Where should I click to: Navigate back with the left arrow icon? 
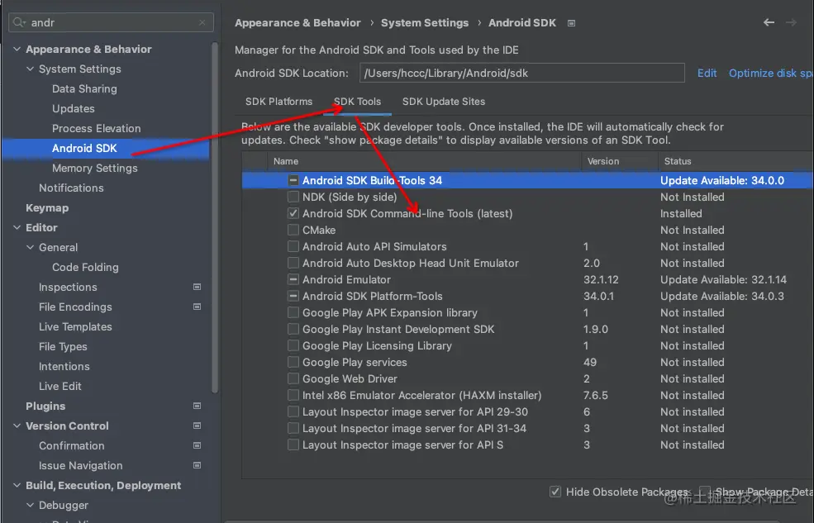[769, 22]
